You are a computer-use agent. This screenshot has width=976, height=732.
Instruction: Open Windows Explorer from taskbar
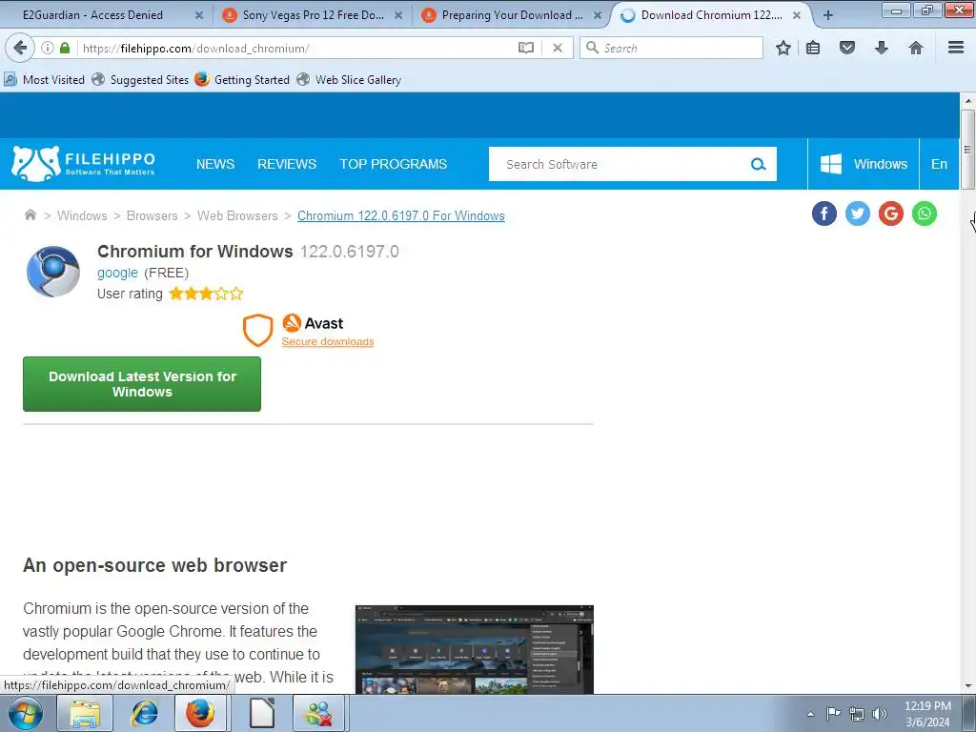[x=85, y=713]
